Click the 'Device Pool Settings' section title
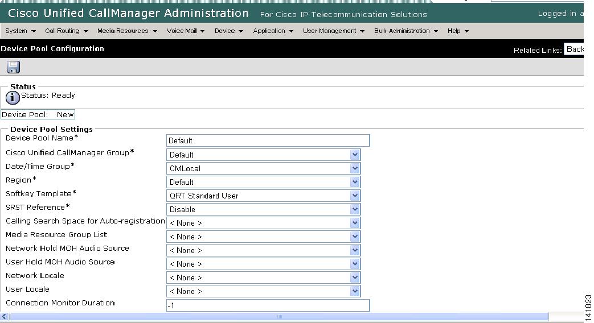The image size is (594, 323). 51,129
